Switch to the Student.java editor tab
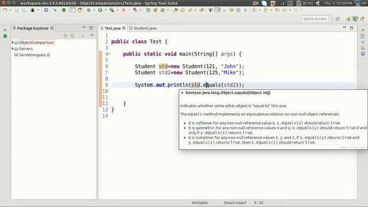Image resolution: width=368 pixels, height=207 pixels. 145,28
